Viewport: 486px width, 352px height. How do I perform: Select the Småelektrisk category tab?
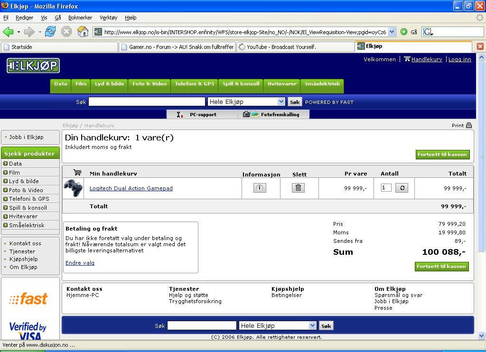pos(322,85)
